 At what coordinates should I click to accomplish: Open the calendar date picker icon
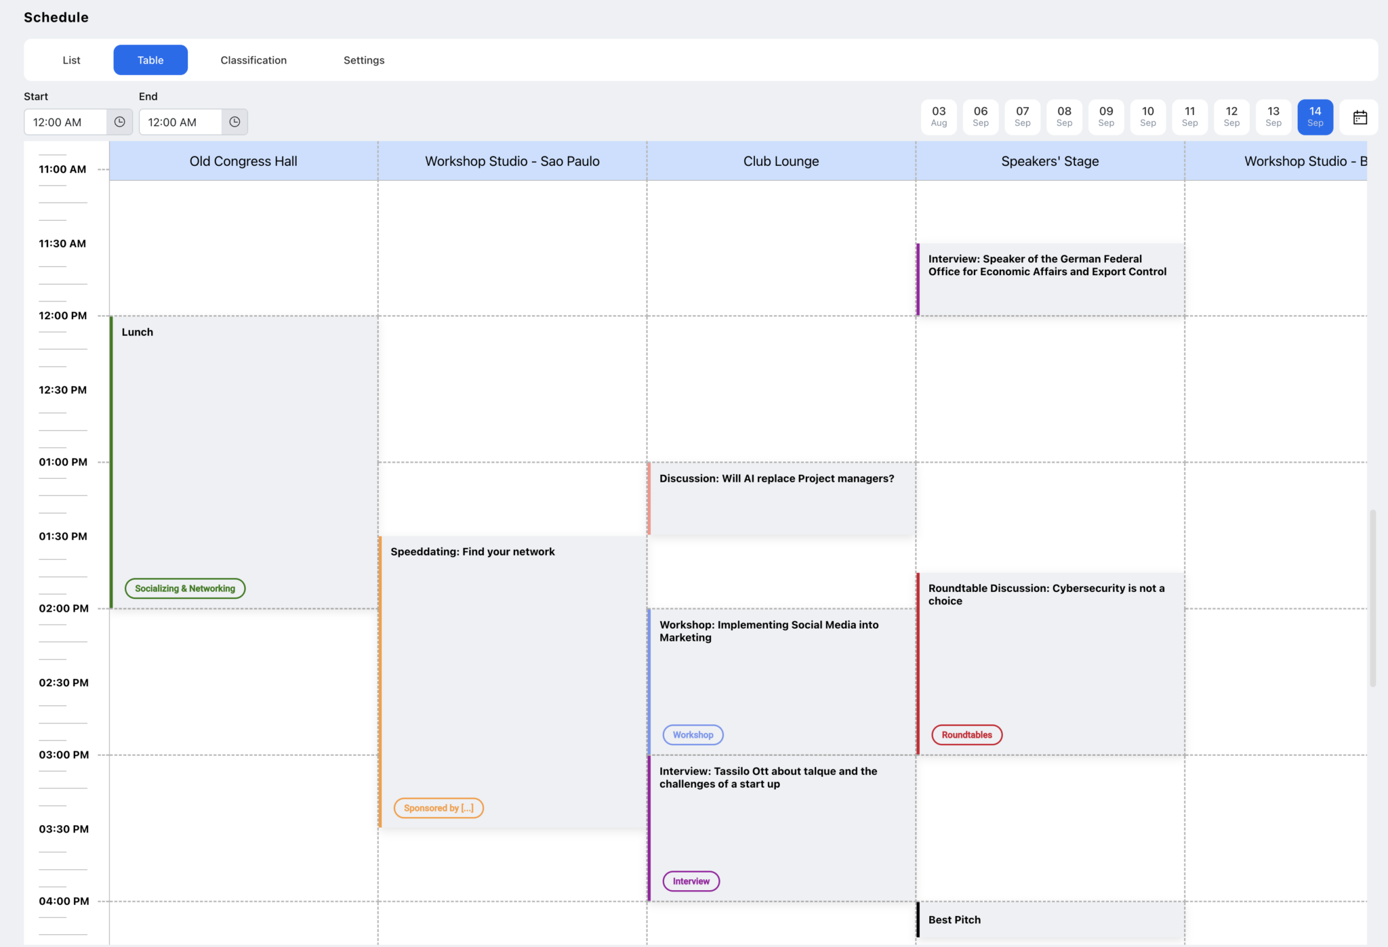click(1359, 117)
